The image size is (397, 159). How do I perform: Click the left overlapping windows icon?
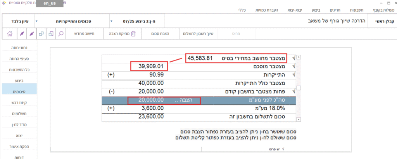41,34
